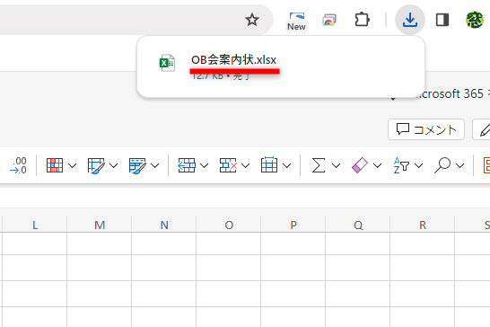
Task: Open the stacked-windows Chrome extension icon
Action: coord(329,20)
